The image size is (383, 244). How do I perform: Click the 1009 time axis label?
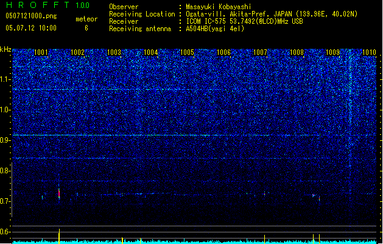point(332,52)
